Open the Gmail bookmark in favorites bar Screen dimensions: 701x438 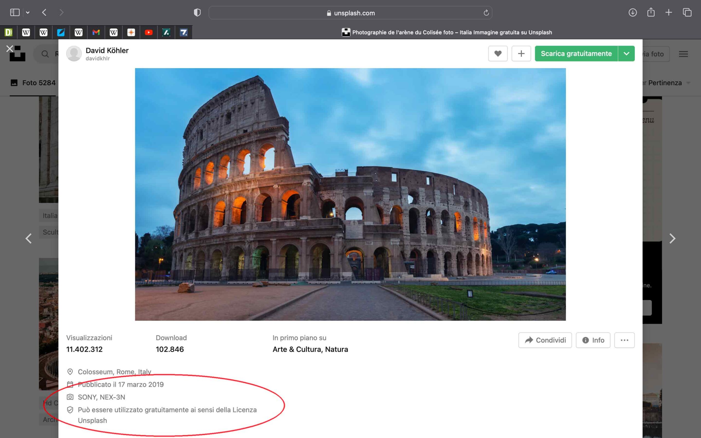point(96,32)
